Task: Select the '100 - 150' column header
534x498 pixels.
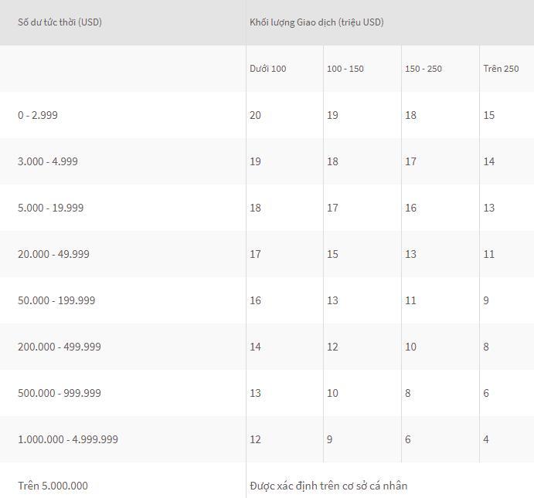Action: 345,69
